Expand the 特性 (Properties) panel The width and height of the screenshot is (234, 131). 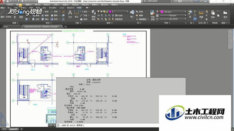pos(167,23)
